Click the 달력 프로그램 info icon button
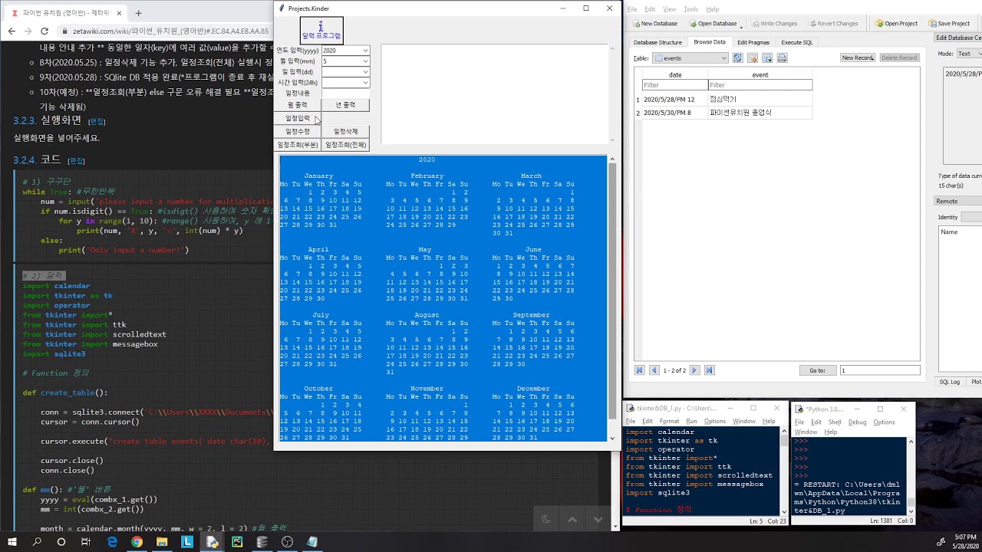The image size is (982, 552). pyautogui.click(x=321, y=31)
